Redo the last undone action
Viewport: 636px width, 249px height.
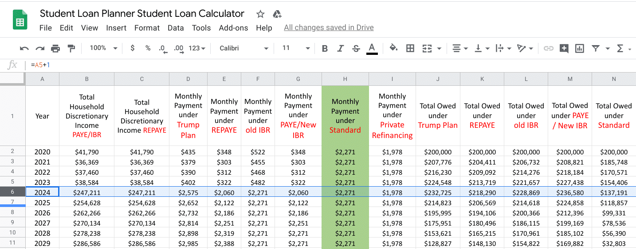click(40, 48)
